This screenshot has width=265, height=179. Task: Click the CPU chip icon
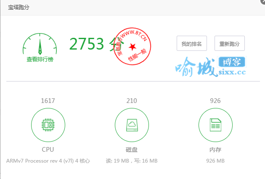[x=48, y=125]
